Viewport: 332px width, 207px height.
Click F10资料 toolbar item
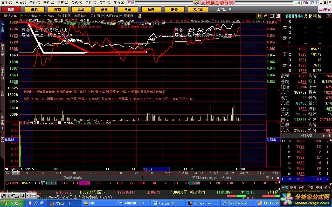click(x=49, y=16)
